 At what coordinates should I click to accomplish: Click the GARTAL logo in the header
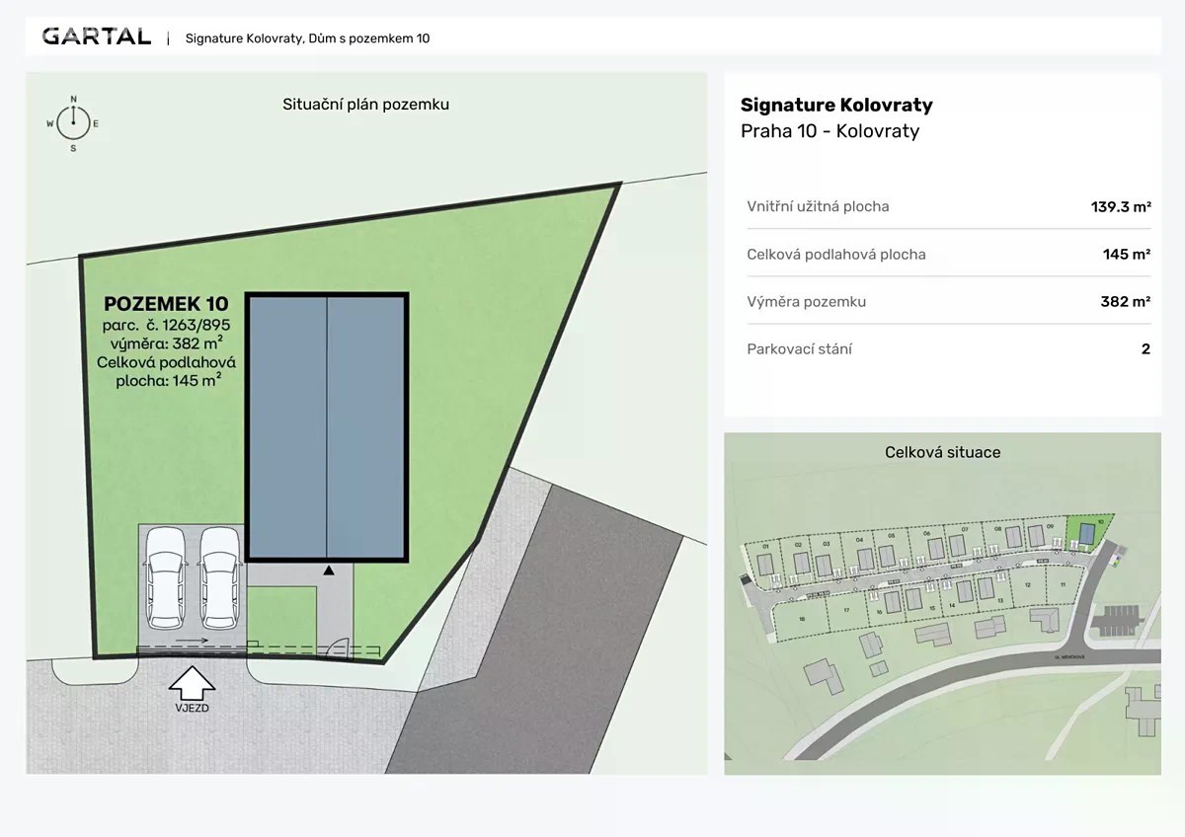pyautogui.click(x=96, y=38)
